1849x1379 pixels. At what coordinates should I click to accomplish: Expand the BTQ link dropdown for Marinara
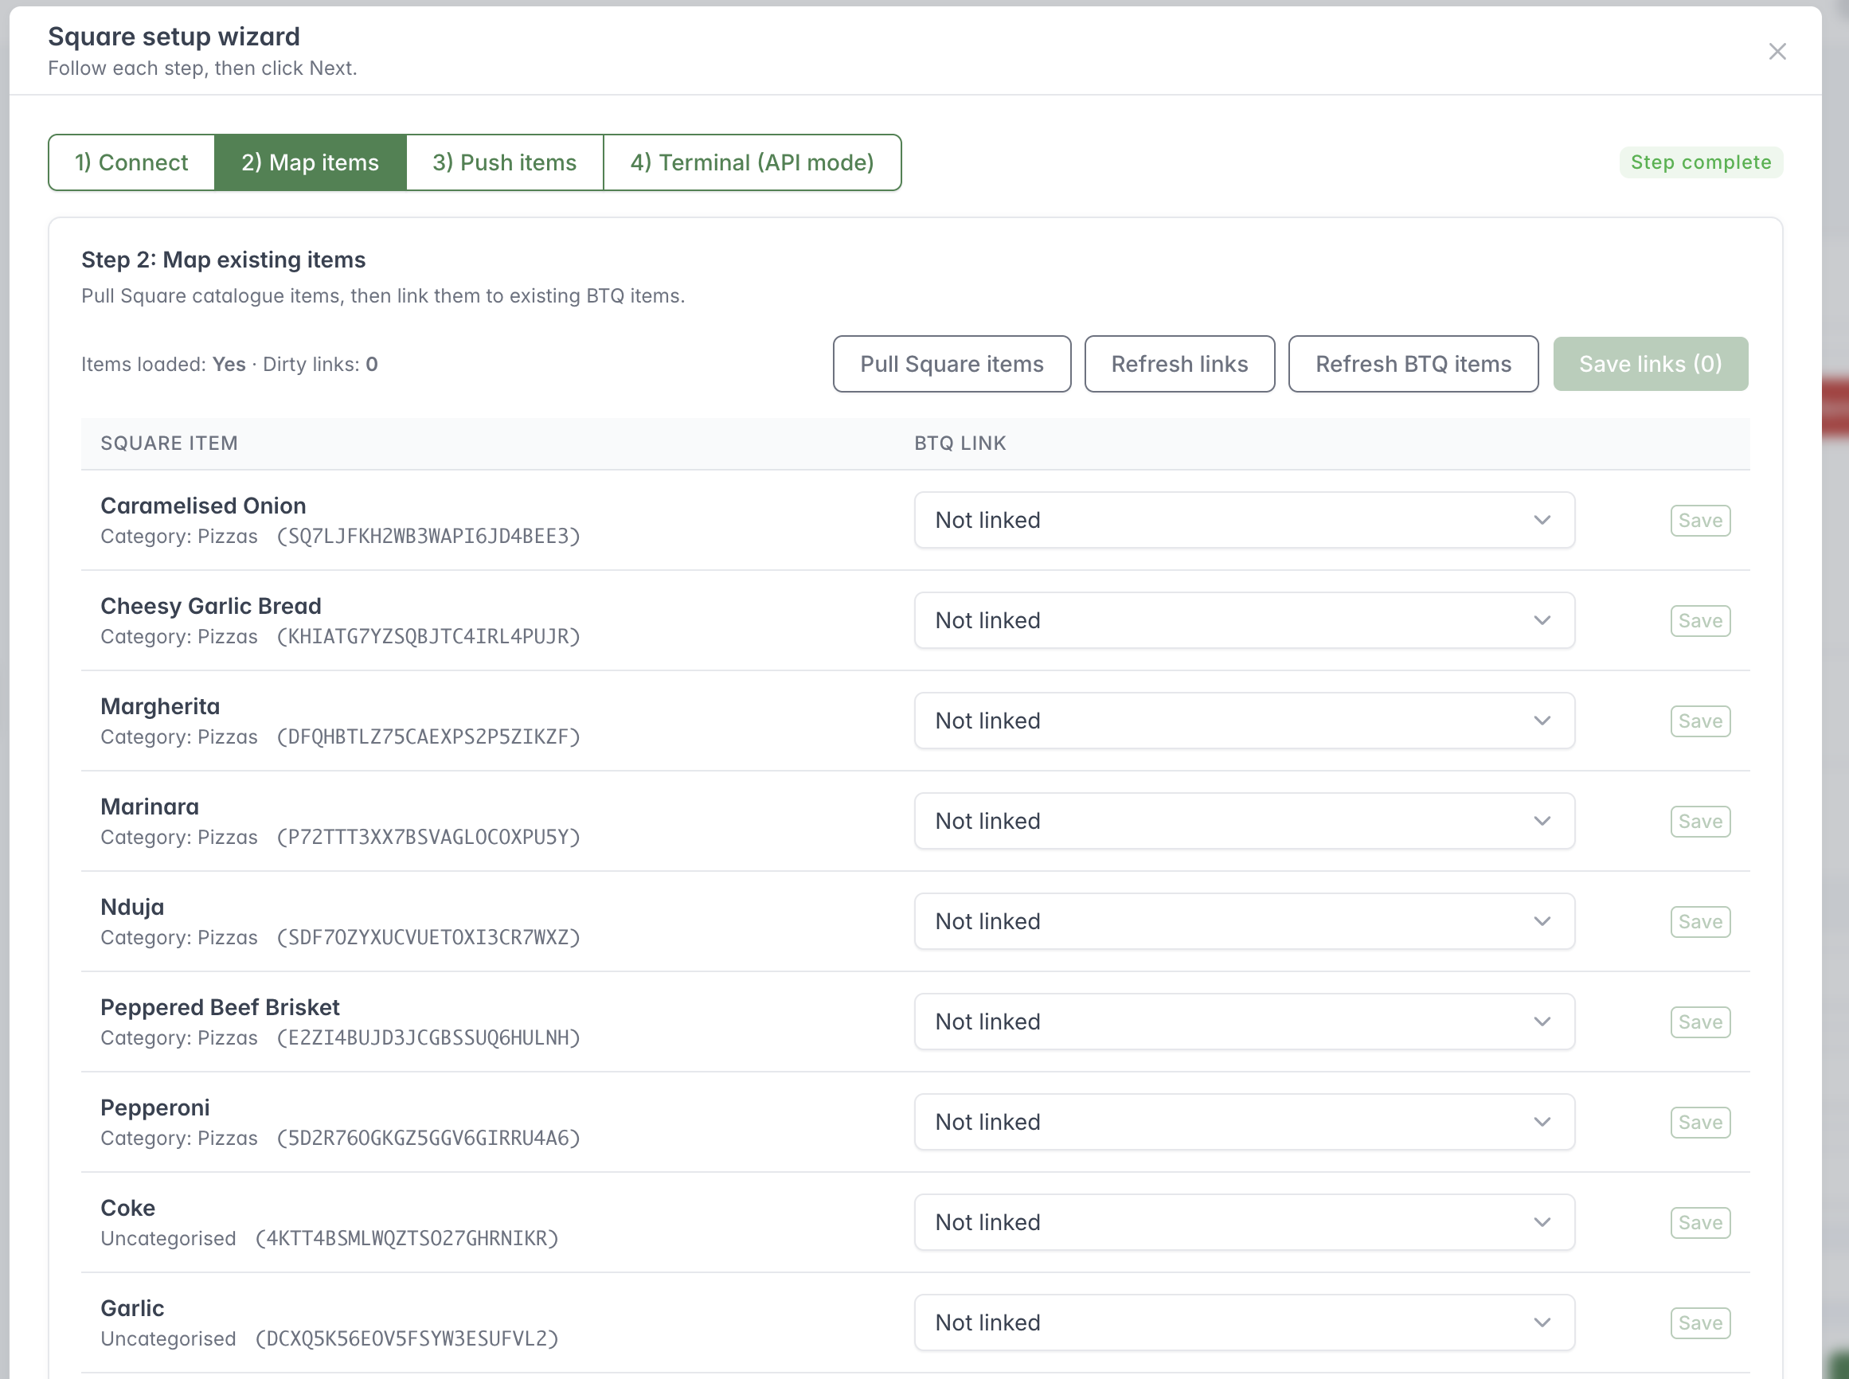[1244, 821]
